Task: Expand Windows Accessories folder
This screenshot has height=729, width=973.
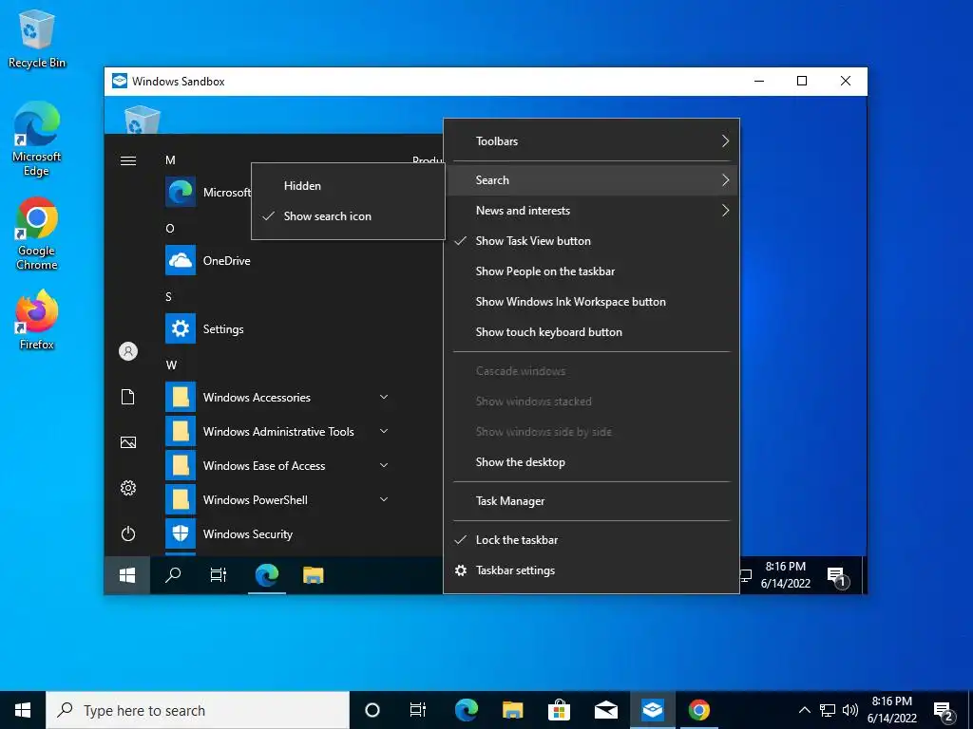Action: pyautogui.click(x=278, y=397)
